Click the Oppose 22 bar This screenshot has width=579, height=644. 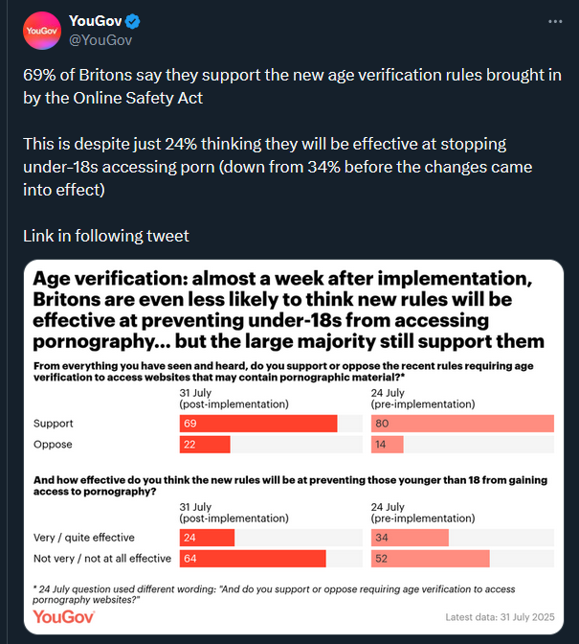(205, 445)
